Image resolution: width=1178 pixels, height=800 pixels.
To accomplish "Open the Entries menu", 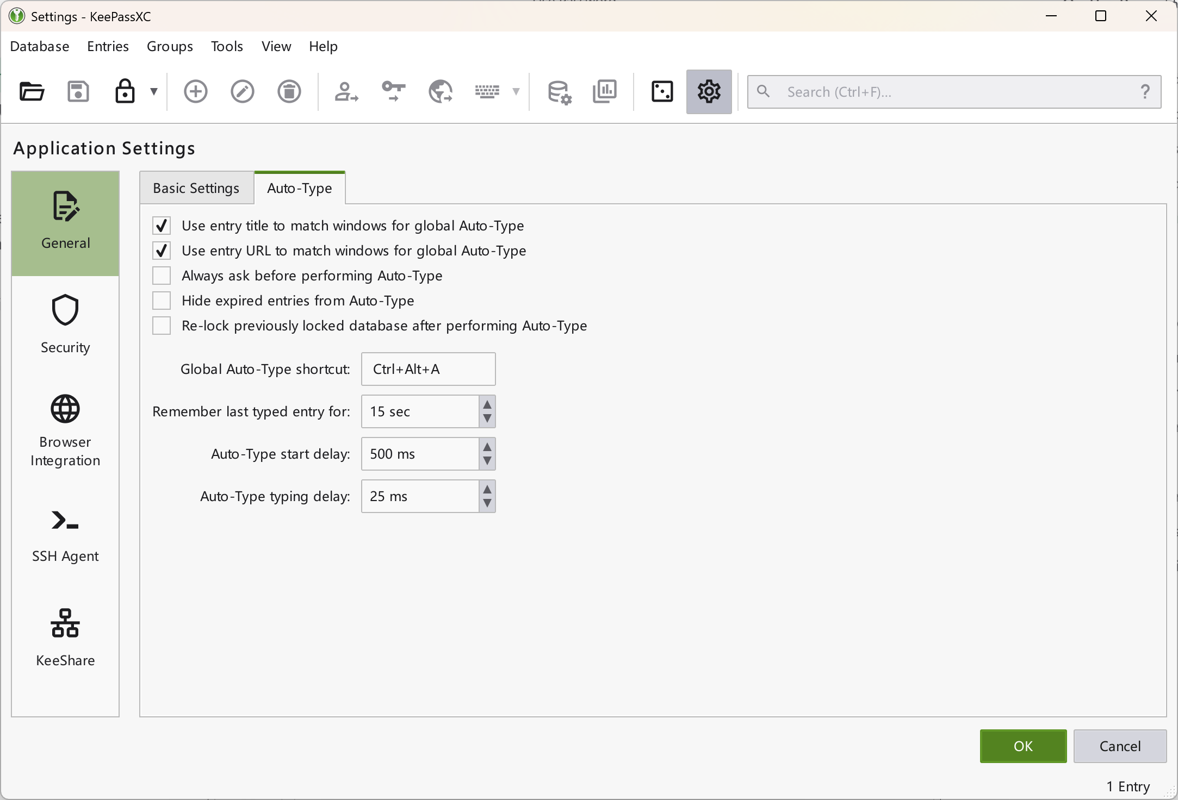I will pos(108,46).
